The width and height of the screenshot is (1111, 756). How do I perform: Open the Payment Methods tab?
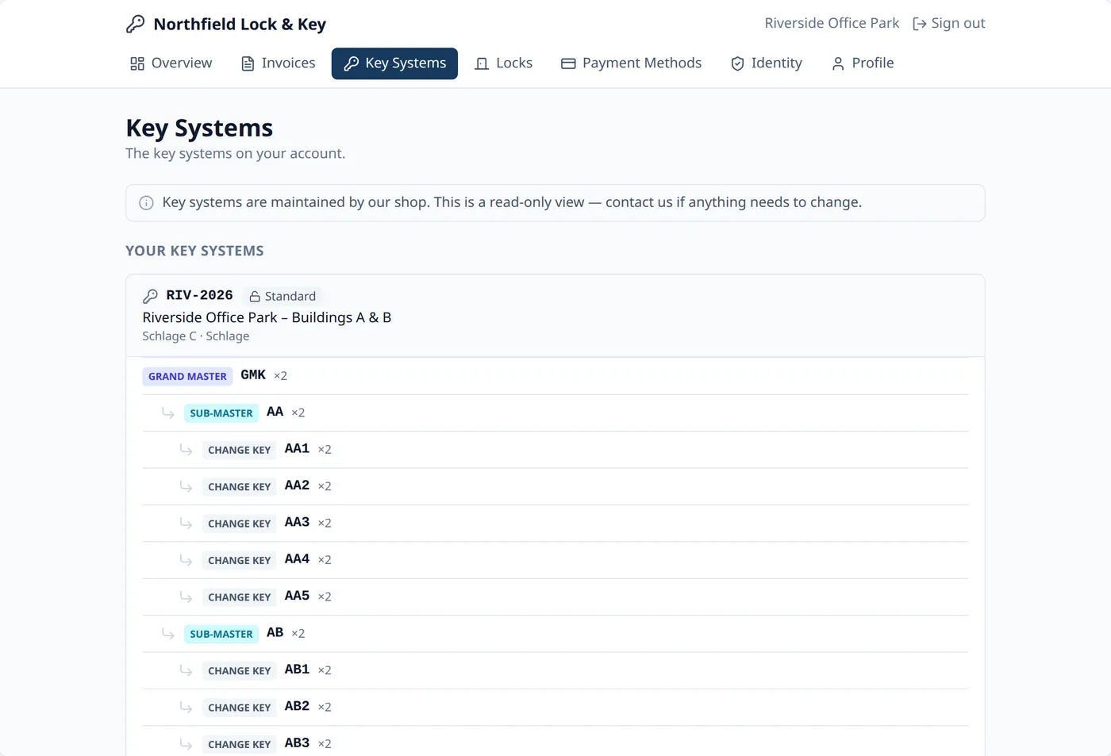(632, 63)
